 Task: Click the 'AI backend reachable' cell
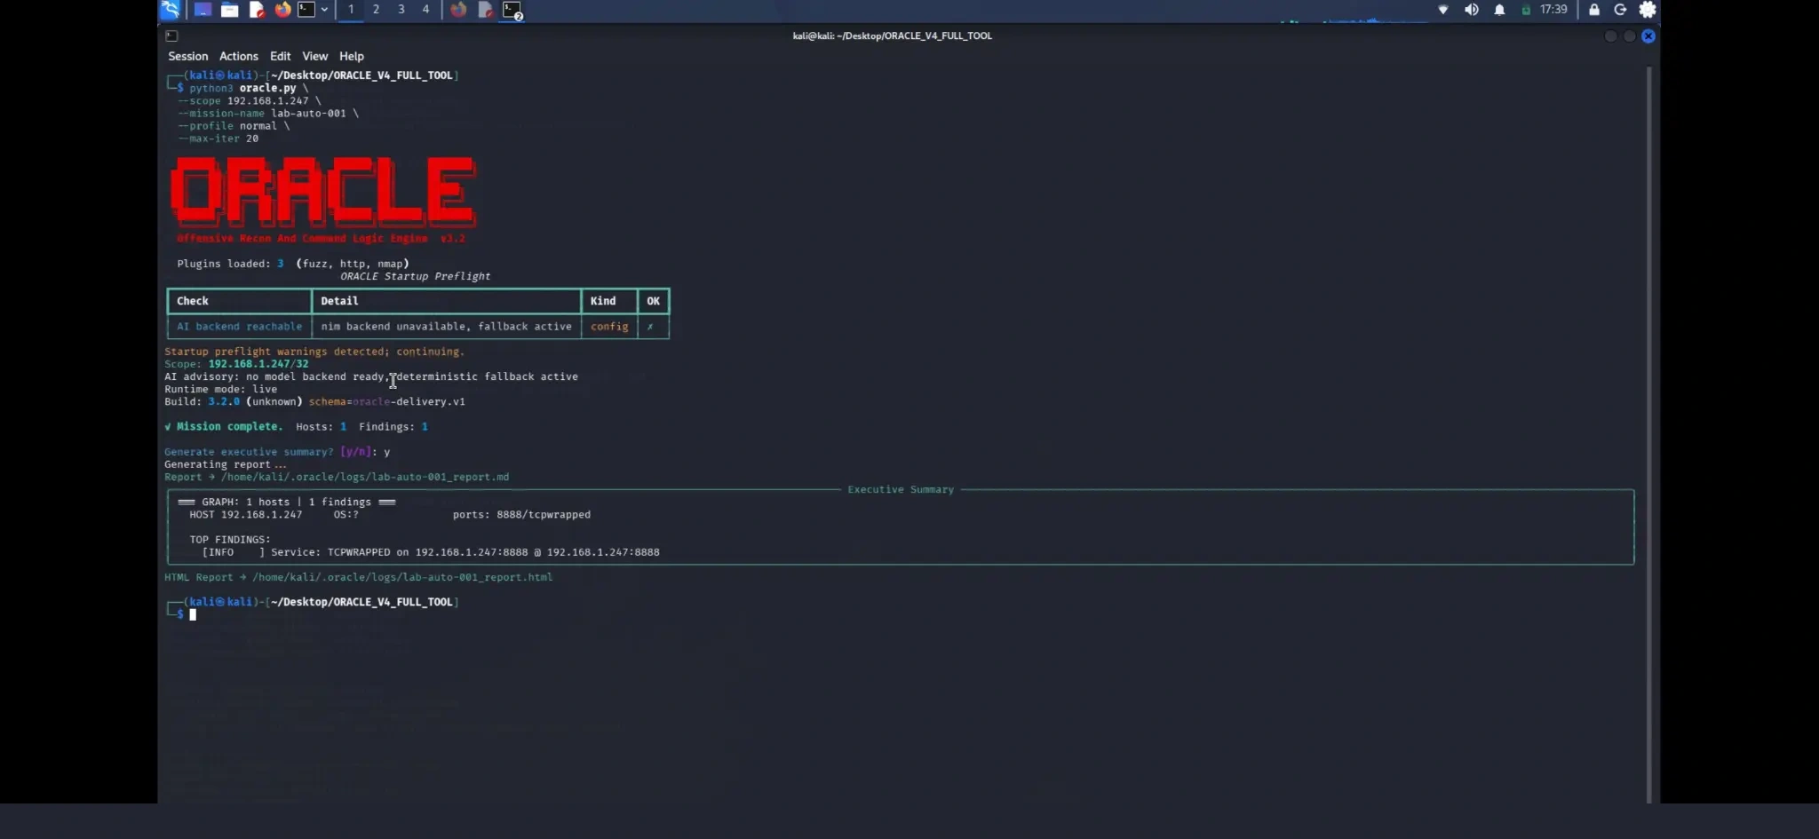(x=240, y=327)
